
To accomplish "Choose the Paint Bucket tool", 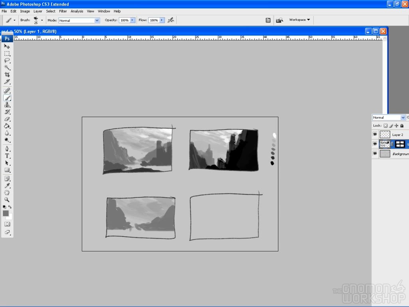I will tap(7, 126).
